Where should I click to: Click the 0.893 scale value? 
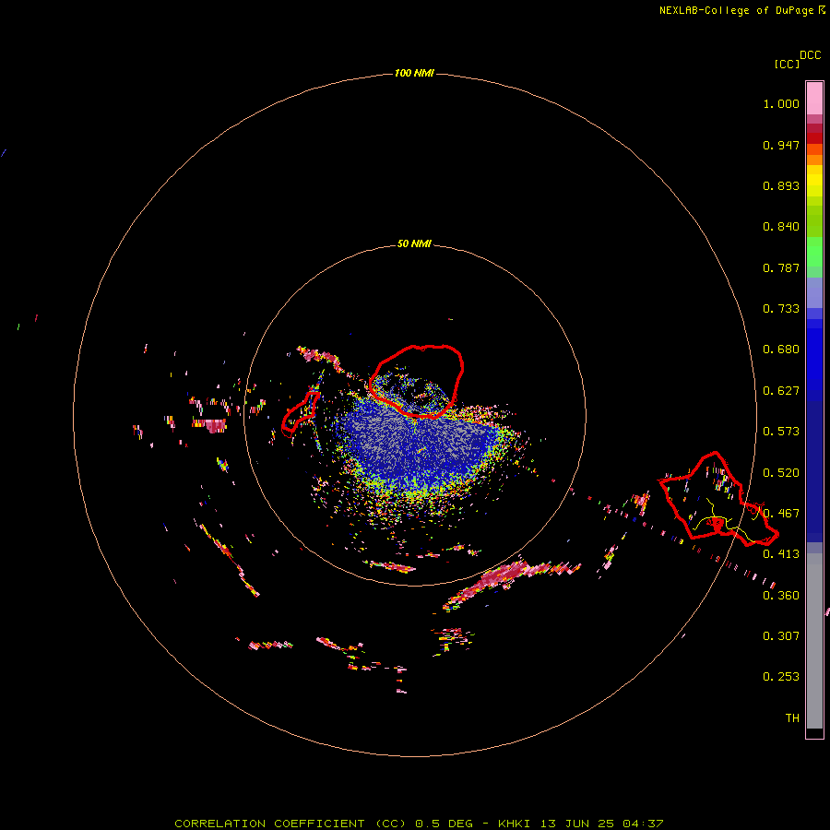(781, 185)
